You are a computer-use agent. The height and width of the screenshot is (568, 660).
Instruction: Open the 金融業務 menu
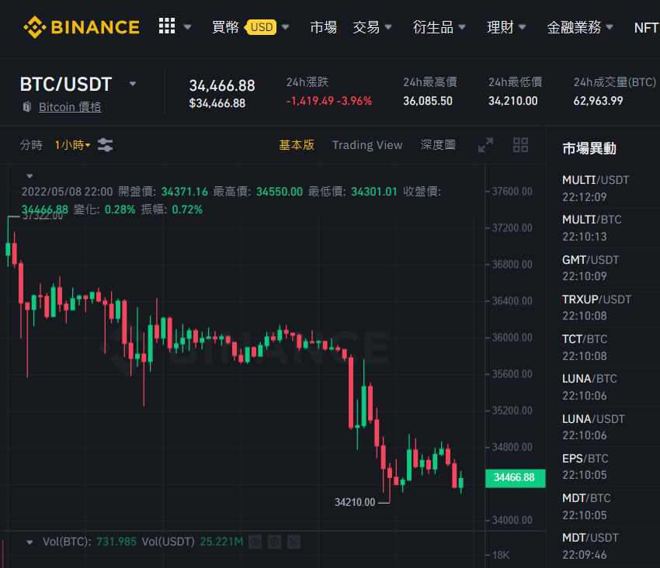click(574, 27)
